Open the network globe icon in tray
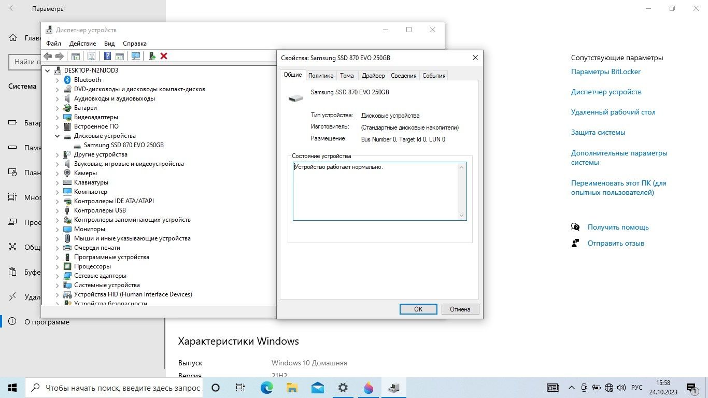This screenshot has width=708, height=398. [609, 388]
